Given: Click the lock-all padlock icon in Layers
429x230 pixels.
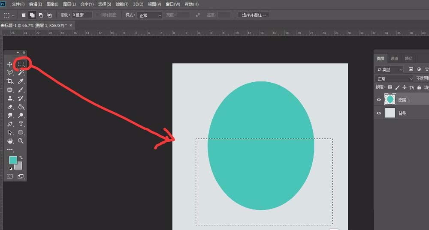Looking at the screenshot, I should [419, 87].
